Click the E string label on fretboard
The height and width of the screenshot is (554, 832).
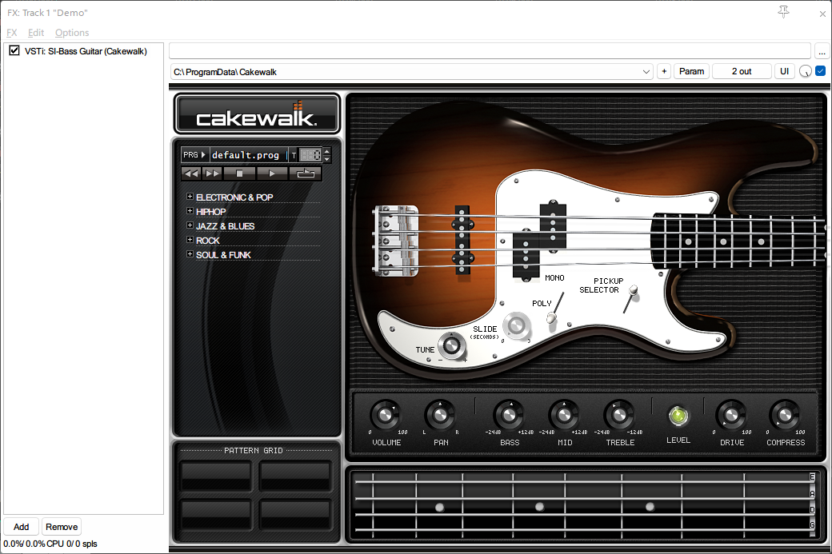click(812, 477)
